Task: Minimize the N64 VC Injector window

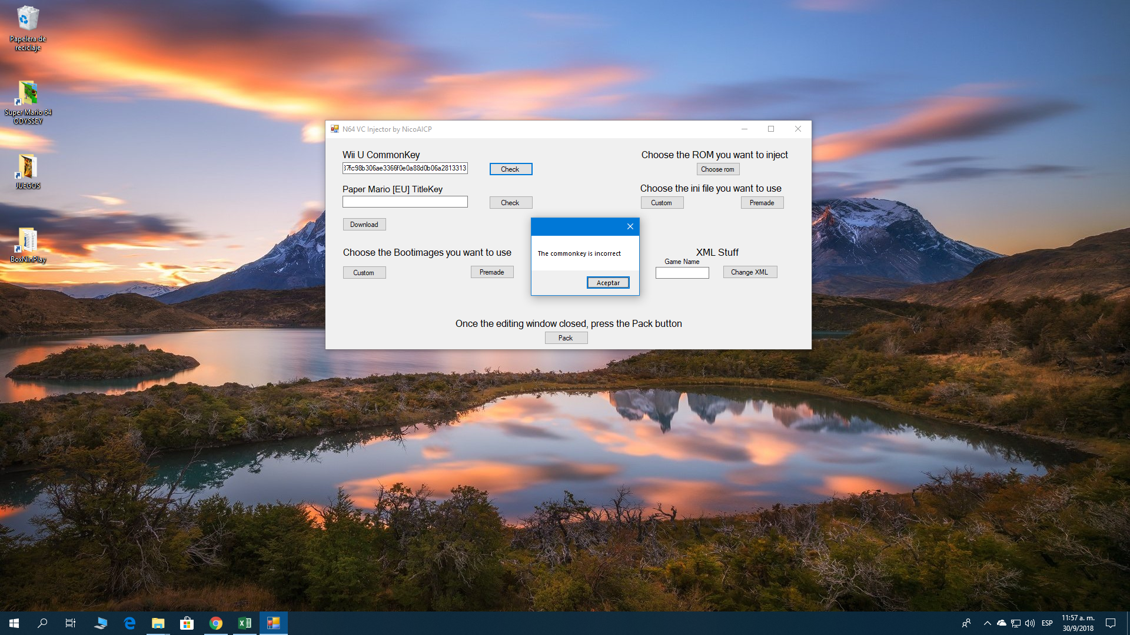Action: click(x=745, y=129)
